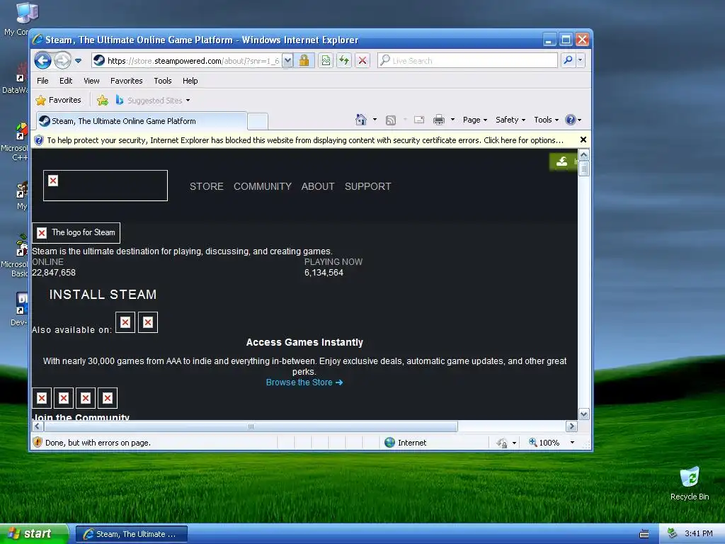Open the Favorites menu
Viewport: 725px width, 544px height.
126,81
